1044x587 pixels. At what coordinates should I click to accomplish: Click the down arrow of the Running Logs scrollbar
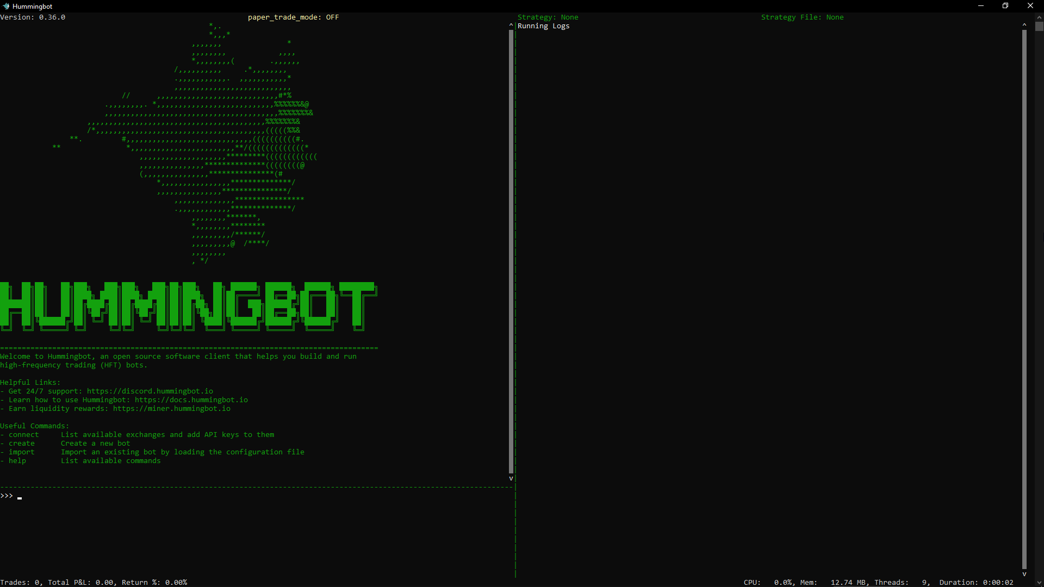(1024, 573)
